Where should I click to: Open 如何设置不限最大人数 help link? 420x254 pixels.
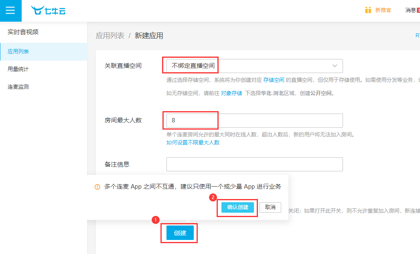tap(193, 142)
